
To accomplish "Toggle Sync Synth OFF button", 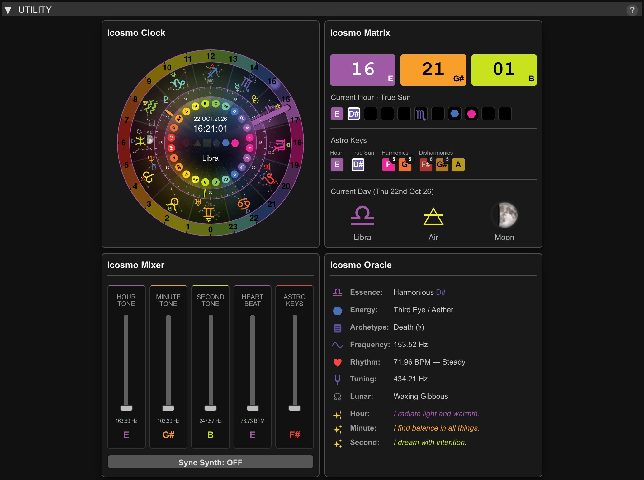I will pyautogui.click(x=211, y=462).
